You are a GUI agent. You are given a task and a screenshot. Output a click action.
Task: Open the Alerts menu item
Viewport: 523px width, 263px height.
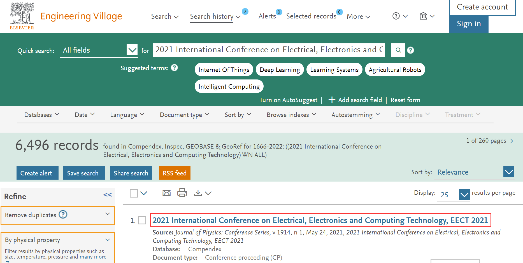tap(267, 16)
